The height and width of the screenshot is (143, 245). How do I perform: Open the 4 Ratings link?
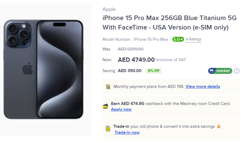pyautogui.click(x=193, y=39)
